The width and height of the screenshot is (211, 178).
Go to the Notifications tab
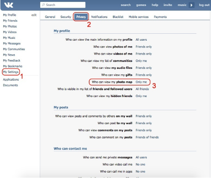99,17
